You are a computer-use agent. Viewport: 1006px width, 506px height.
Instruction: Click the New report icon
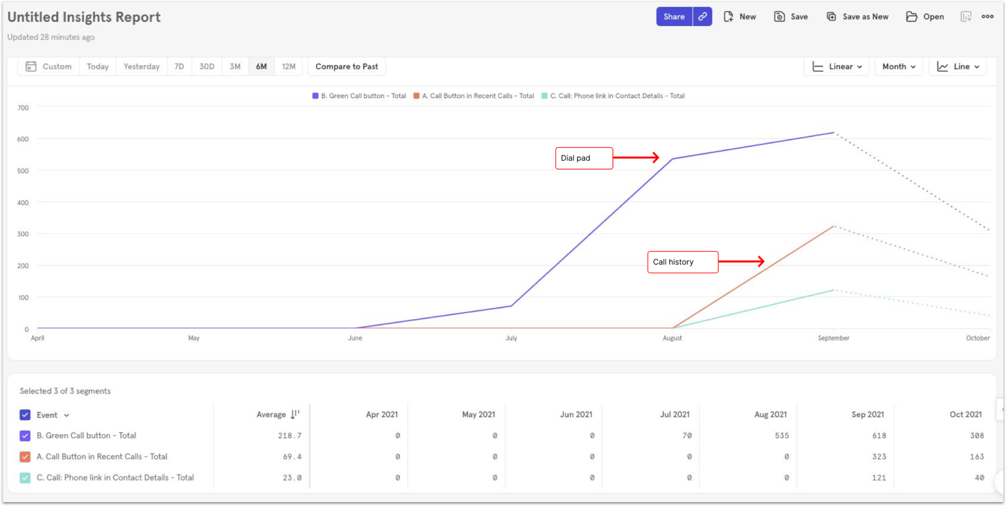click(x=729, y=17)
